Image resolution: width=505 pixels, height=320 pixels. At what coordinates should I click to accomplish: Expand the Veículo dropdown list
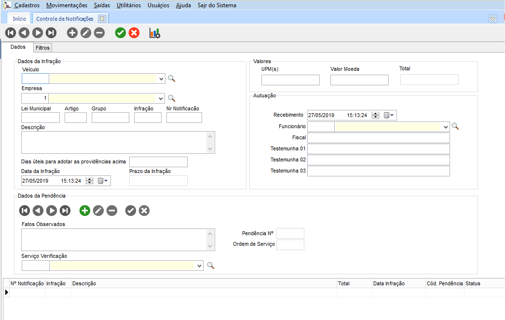pyautogui.click(x=161, y=79)
